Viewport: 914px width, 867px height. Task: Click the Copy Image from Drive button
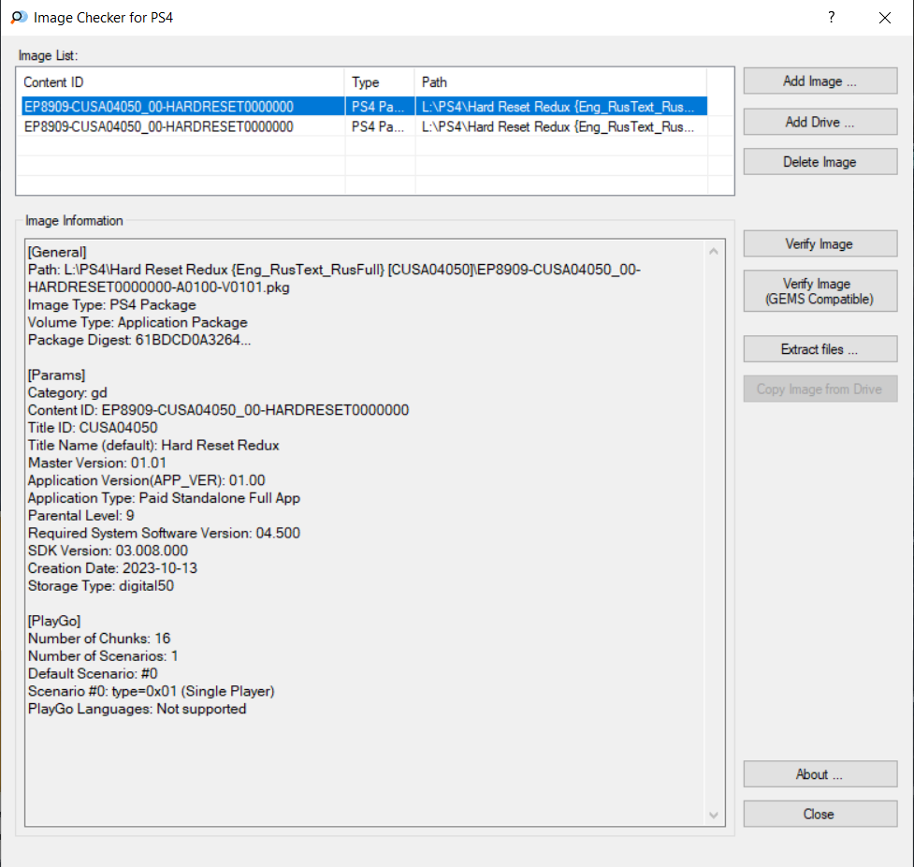coord(820,389)
